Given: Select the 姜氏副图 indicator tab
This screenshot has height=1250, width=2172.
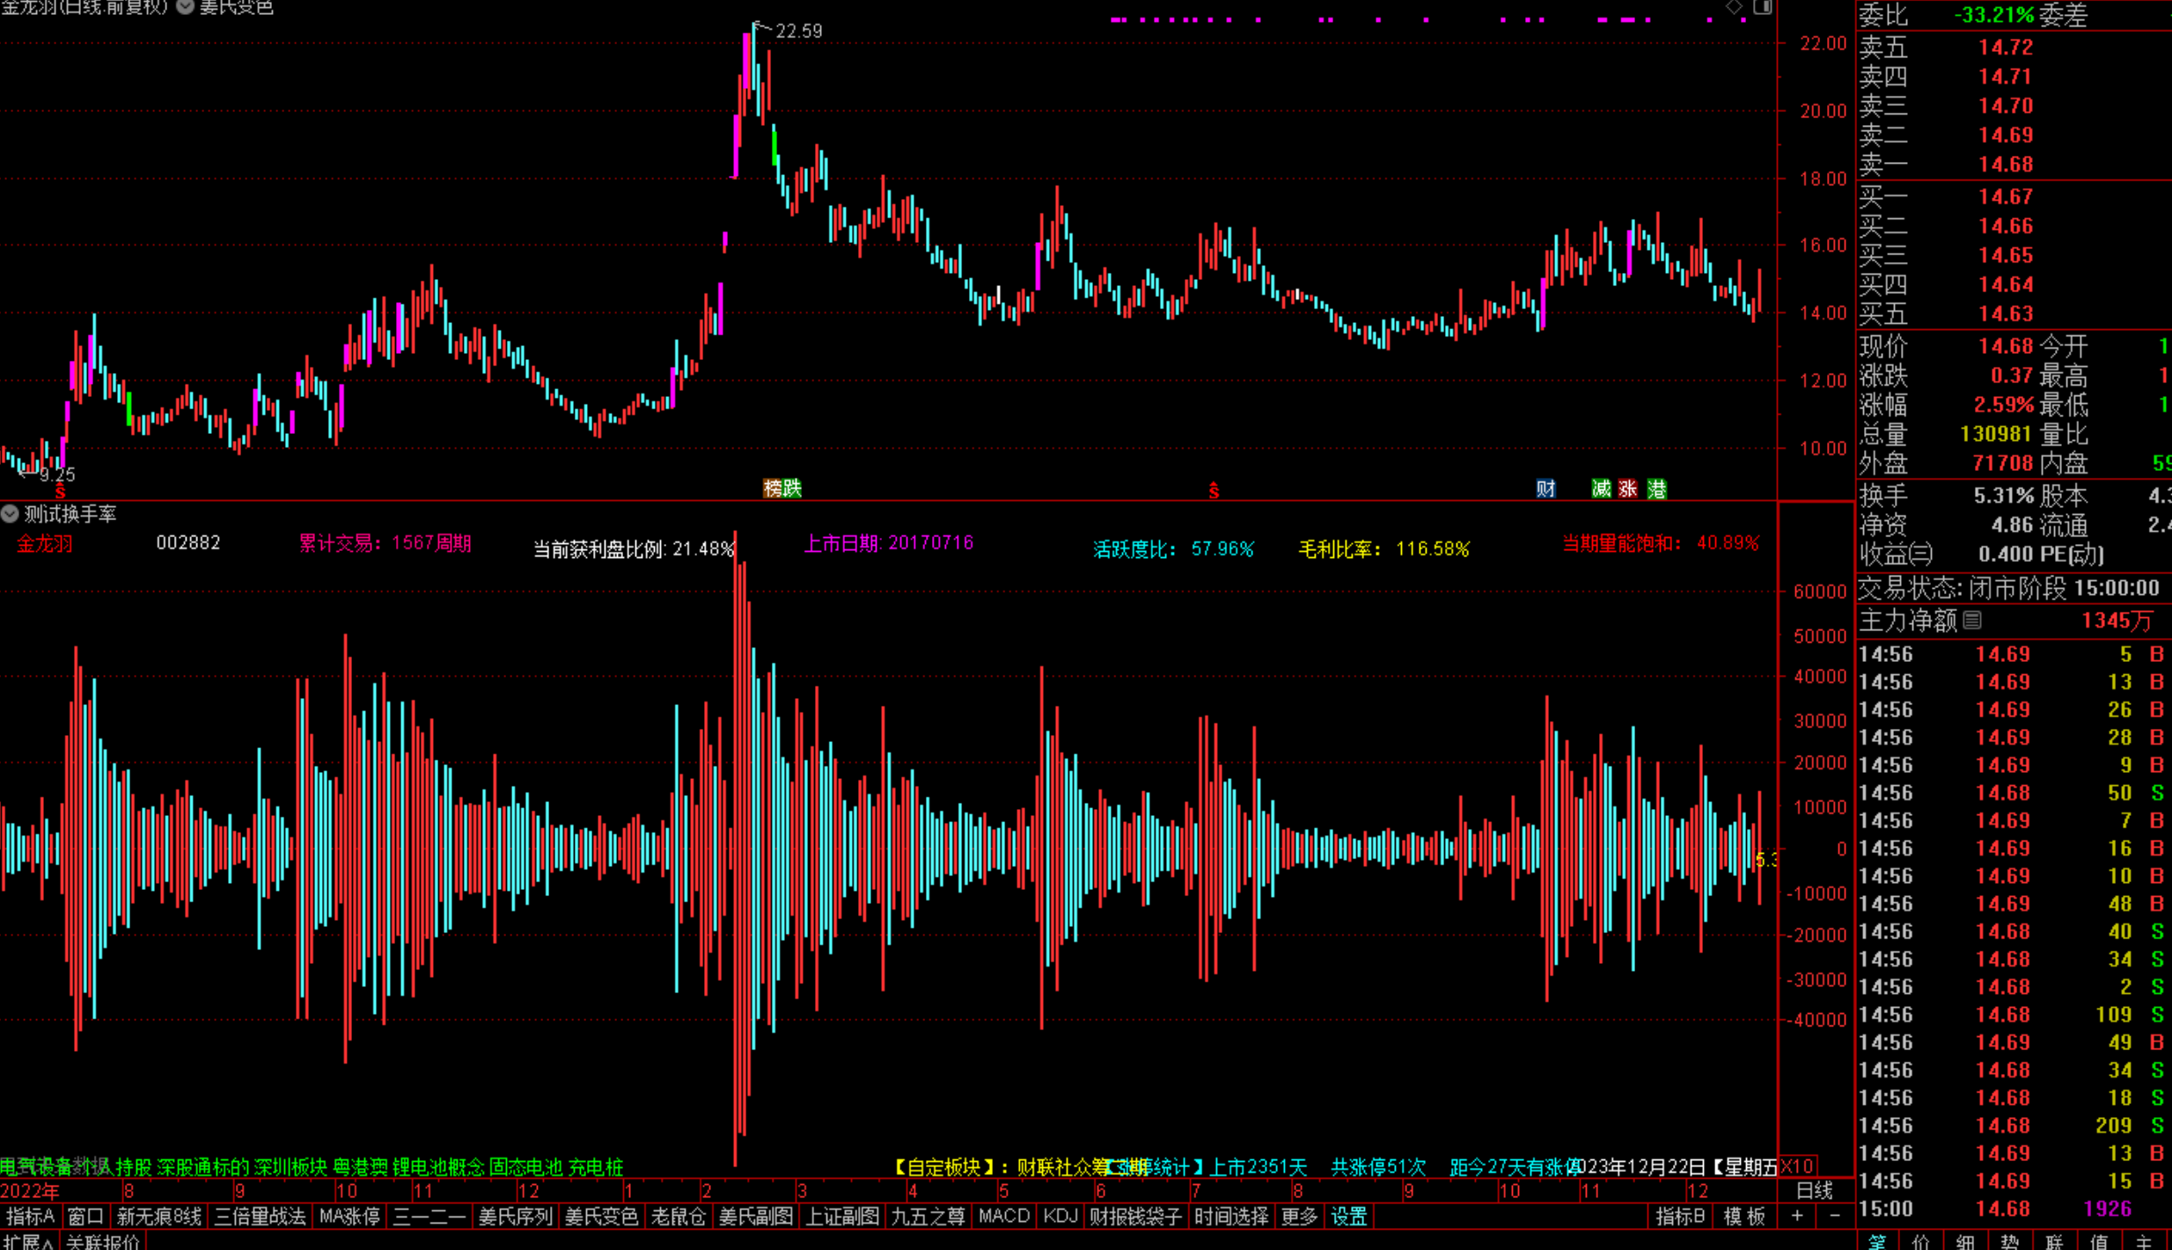Looking at the screenshot, I should click(756, 1217).
